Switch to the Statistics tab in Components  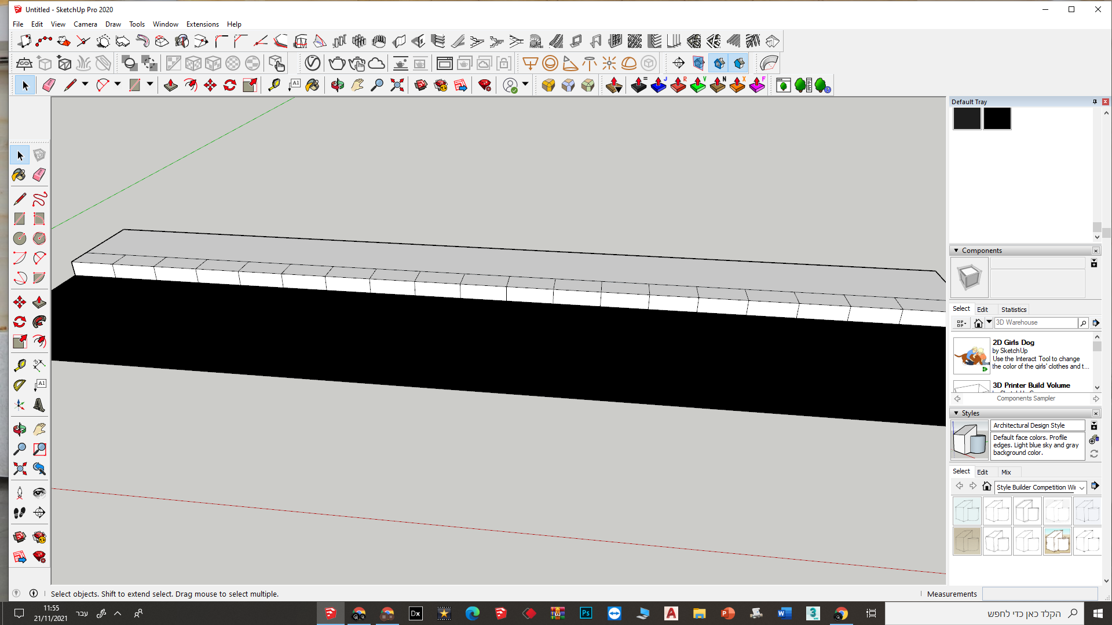[1014, 310]
